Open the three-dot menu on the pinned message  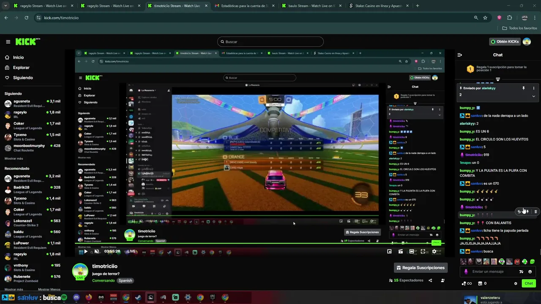[x=533, y=88]
